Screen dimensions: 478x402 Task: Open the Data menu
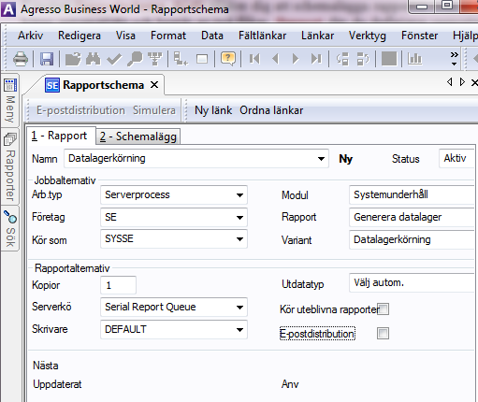tap(212, 36)
